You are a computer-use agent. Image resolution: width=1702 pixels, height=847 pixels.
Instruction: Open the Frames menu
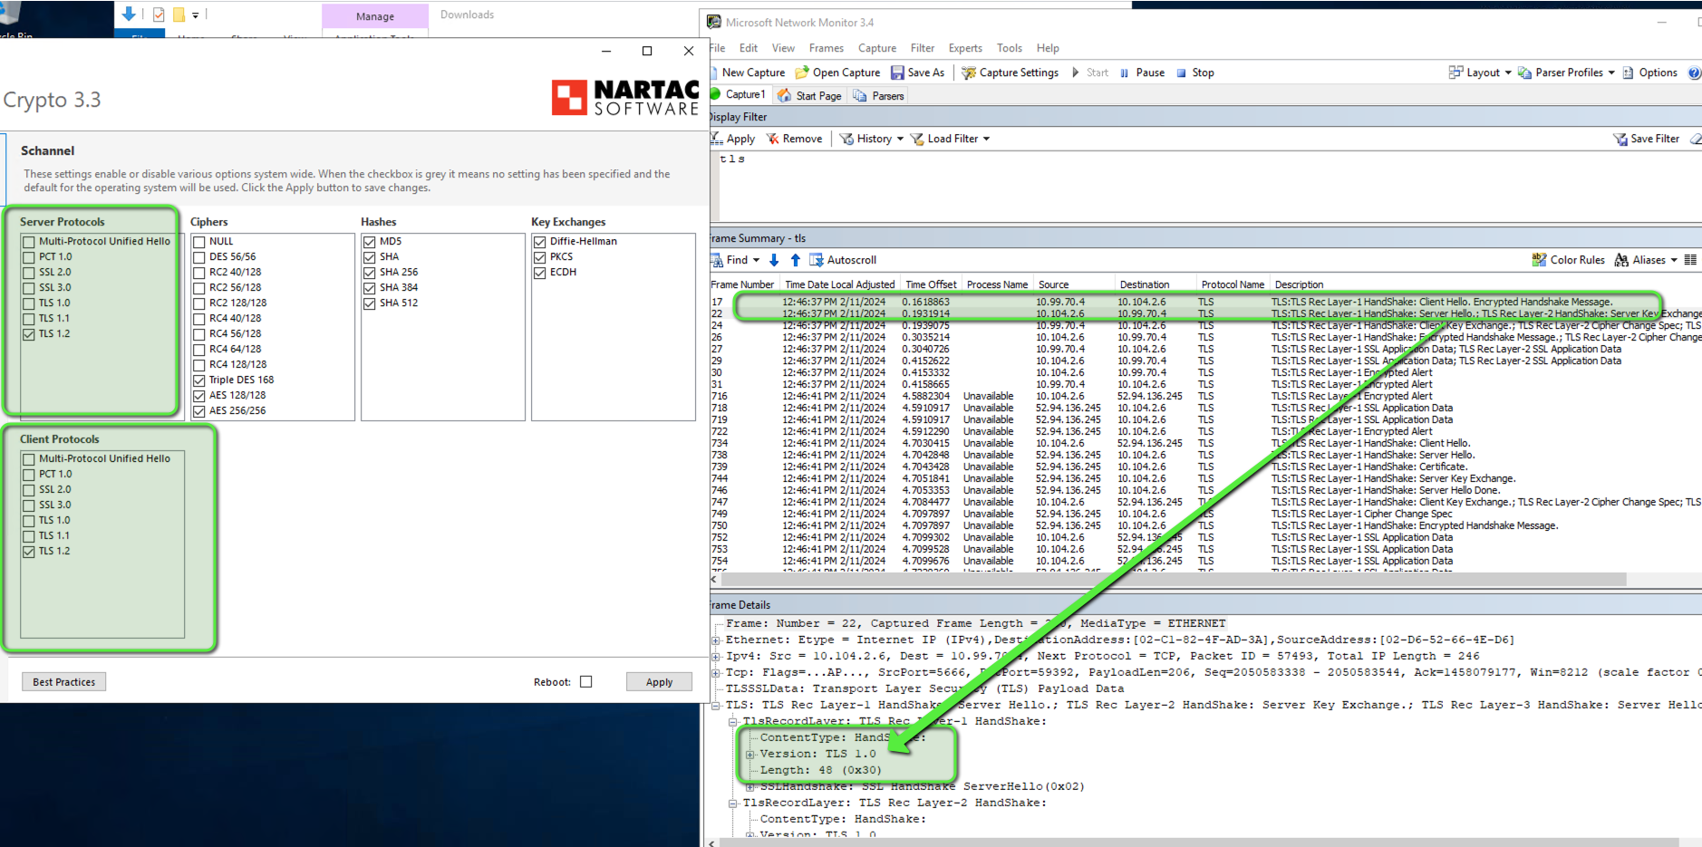[x=826, y=48]
